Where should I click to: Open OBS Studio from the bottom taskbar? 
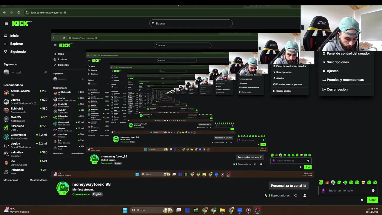[x=257, y=210]
